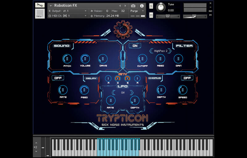Enable the Delay OFF switch

[x=58, y=78]
